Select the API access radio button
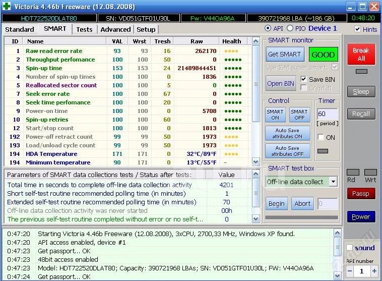382x281 pixels. (268, 28)
